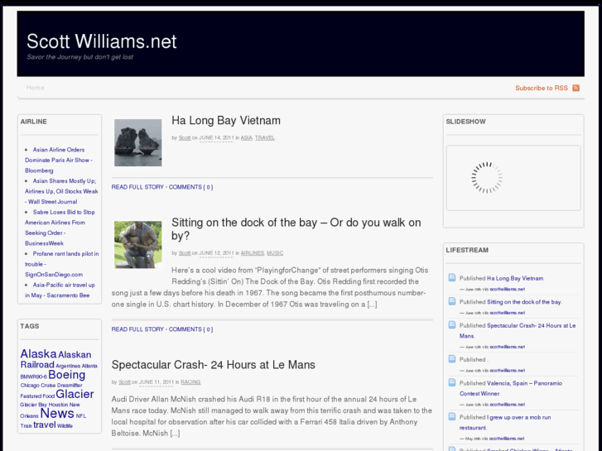Click MUSIC category link
The width and height of the screenshot is (602, 451).
point(275,253)
